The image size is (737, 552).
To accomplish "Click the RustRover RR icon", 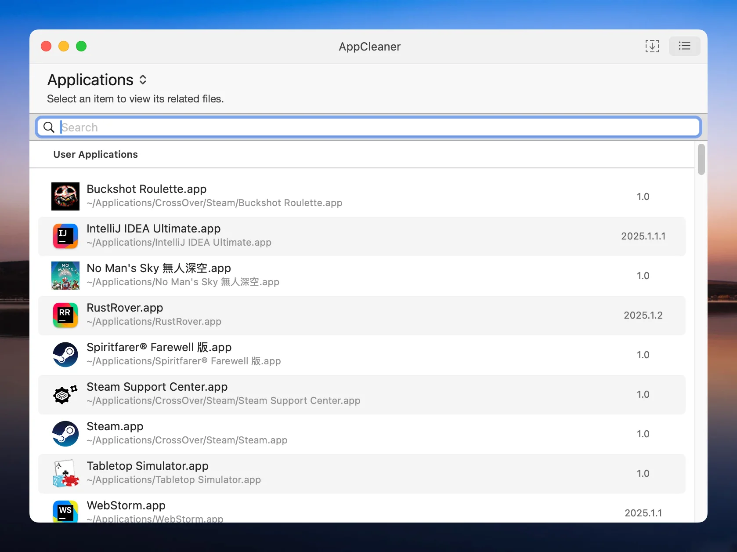I will pyautogui.click(x=65, y=315).
